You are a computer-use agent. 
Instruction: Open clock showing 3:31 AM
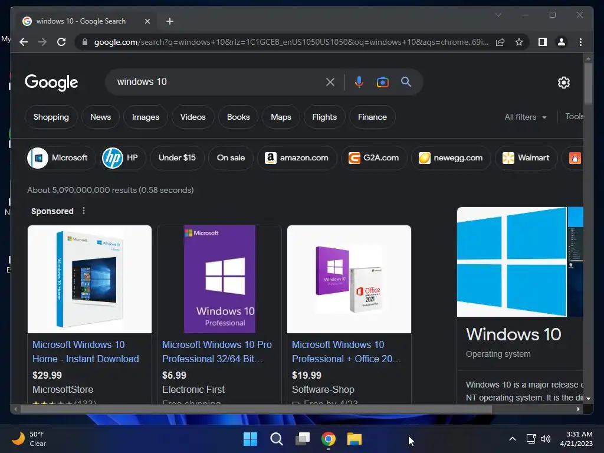pos(576,439)
